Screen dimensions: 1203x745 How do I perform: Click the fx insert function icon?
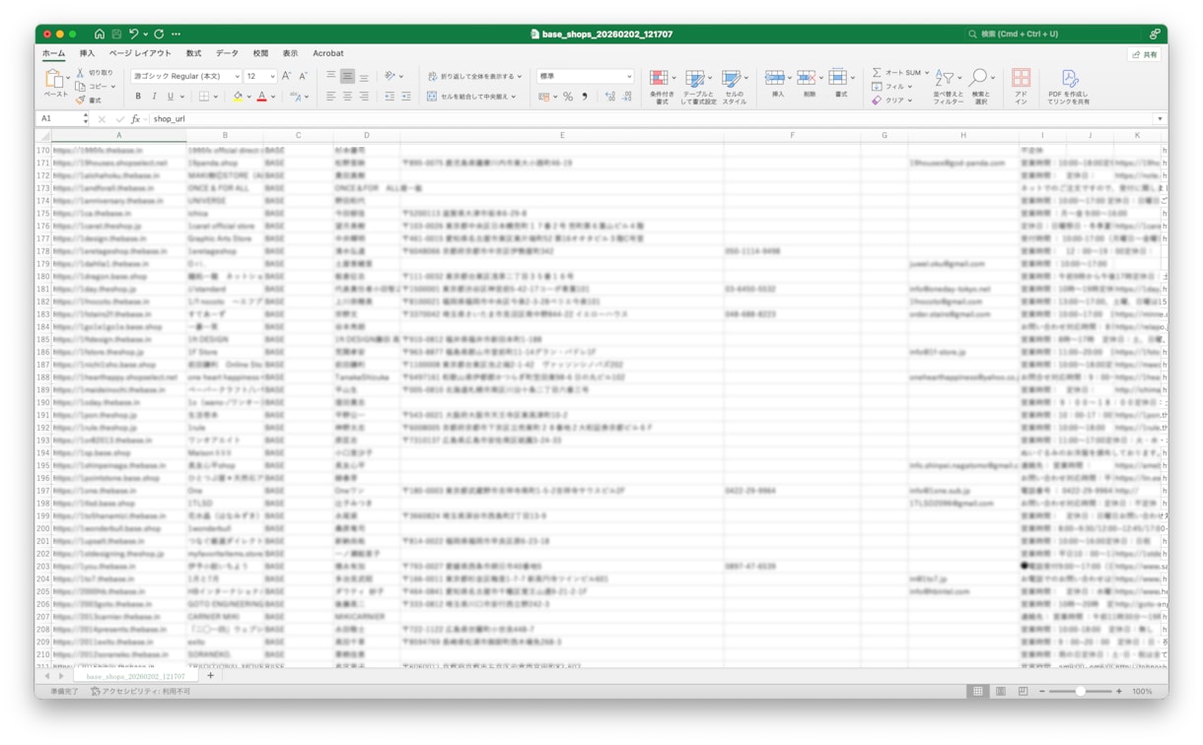click(x=136, y=119)
